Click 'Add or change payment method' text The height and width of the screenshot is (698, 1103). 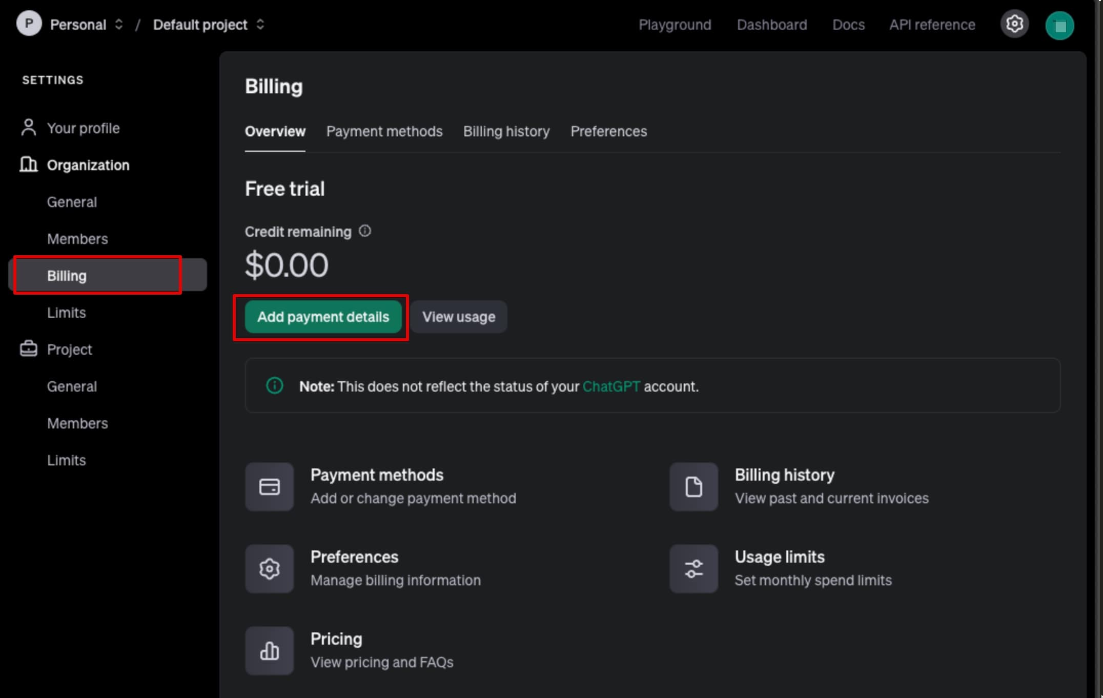coord(413,498)
